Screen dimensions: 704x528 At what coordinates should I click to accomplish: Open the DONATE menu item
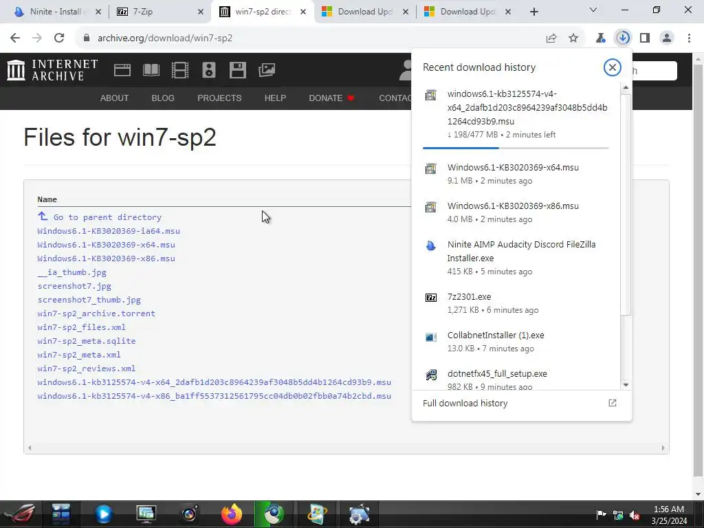331,98
